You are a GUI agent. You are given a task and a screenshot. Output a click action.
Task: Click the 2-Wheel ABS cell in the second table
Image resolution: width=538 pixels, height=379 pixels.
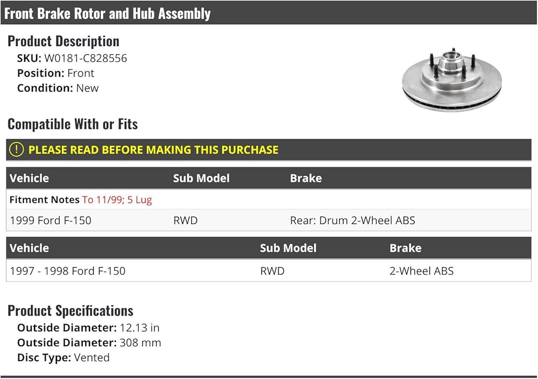[x=421, y=271]
